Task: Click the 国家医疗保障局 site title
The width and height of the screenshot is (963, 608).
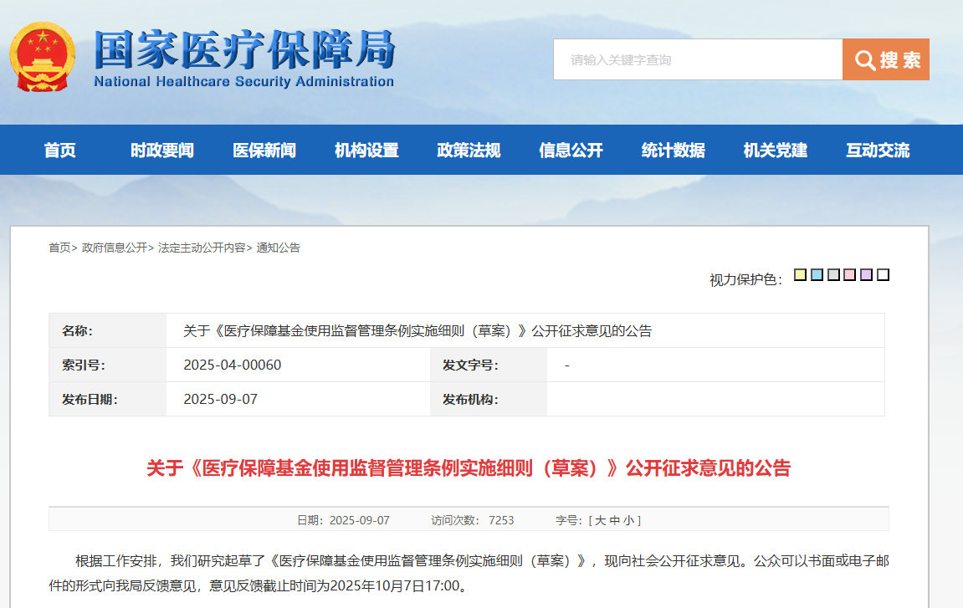Action: click(x=243, y=50)
